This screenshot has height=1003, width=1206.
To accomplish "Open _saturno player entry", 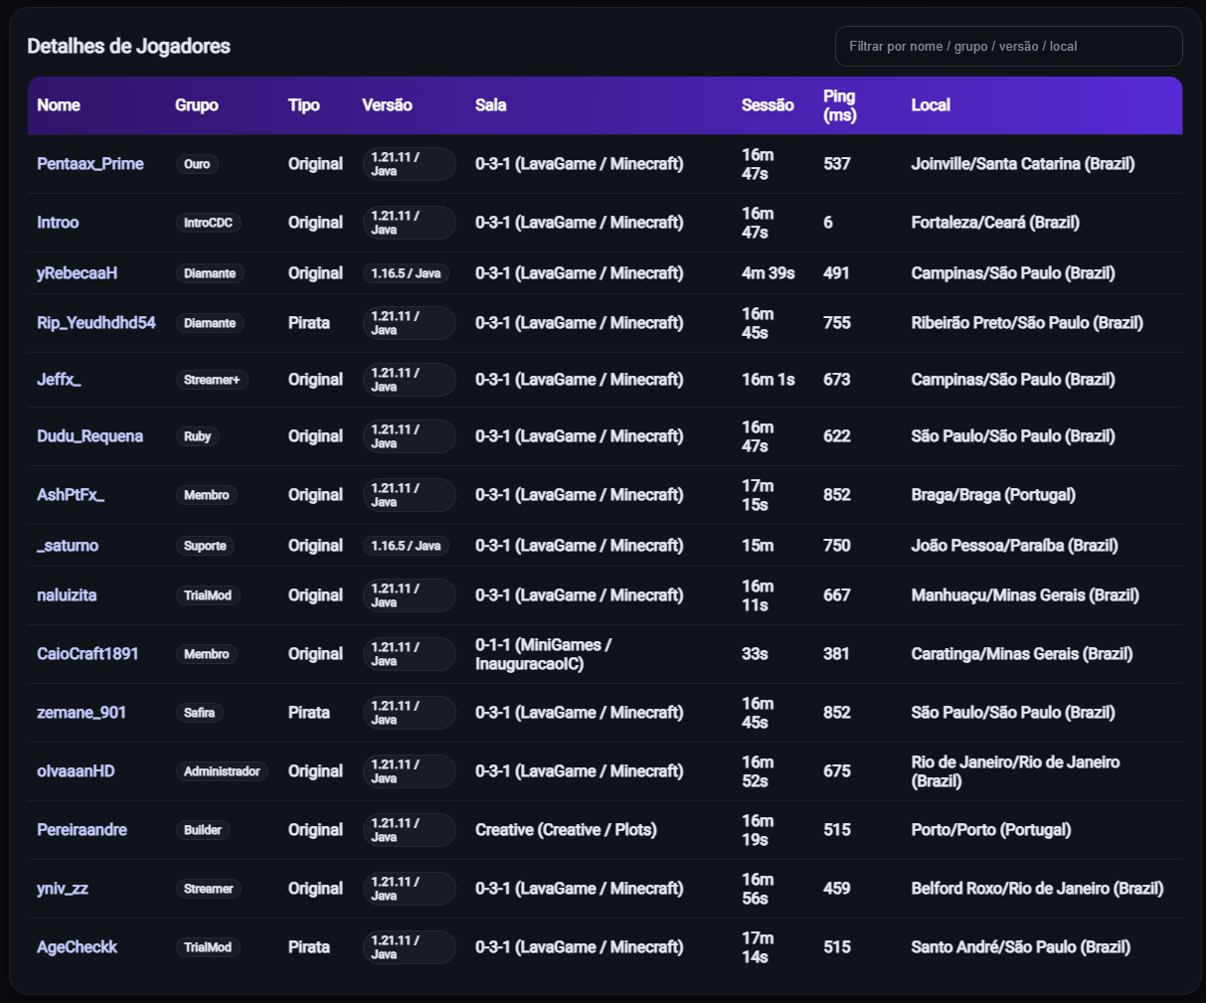I will point(68,546).
